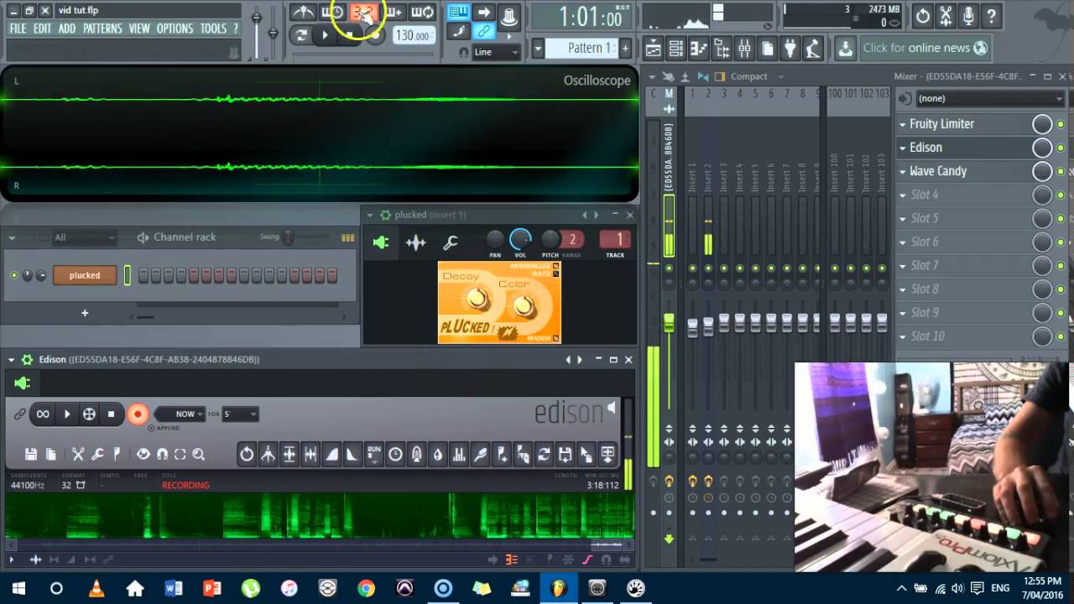Open the Pattern 1 selector
1074x604 pixels.
tap(581, 48)
